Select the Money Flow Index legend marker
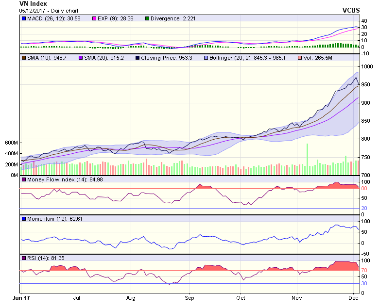The width and height of the screenshot is (379, 308). 24,180
